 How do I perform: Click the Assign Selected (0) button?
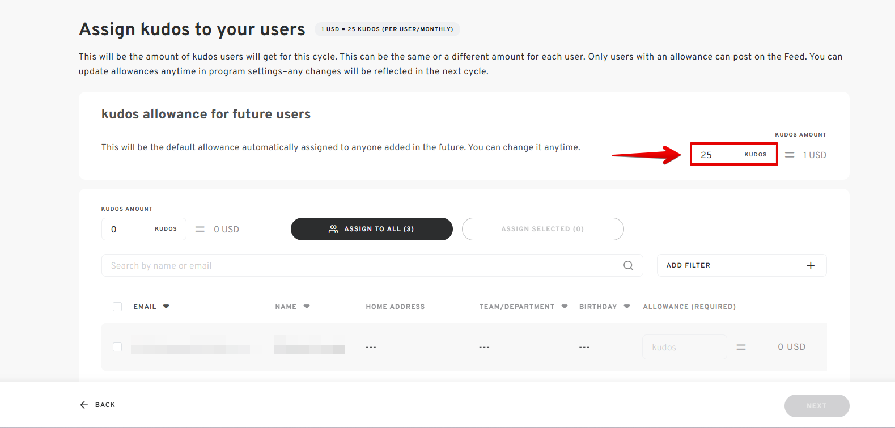tap(542, 229)
